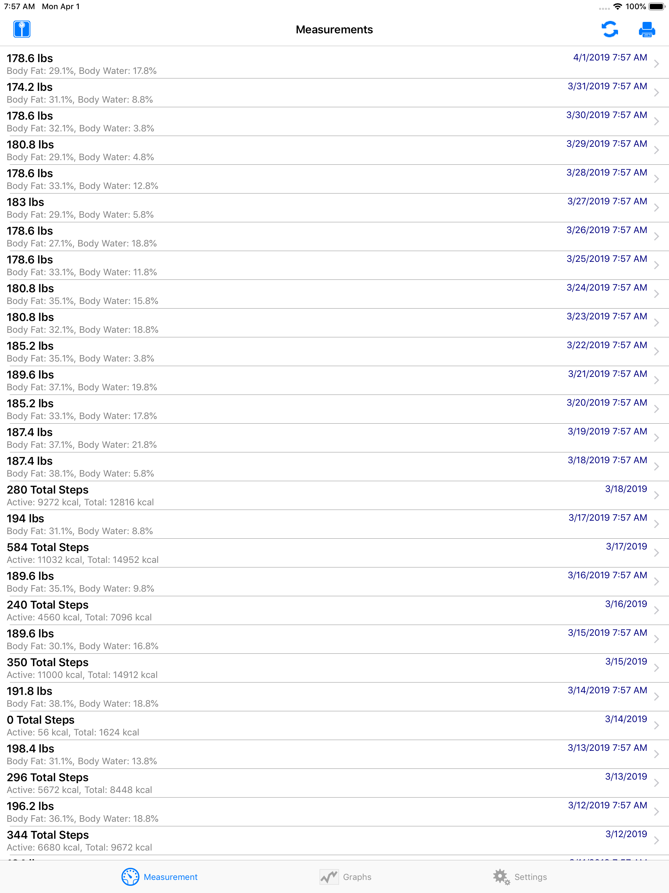This screenshot has height=893, width=669.
Task: Open the 344 Total Steps row
Action: coord(334,840)
